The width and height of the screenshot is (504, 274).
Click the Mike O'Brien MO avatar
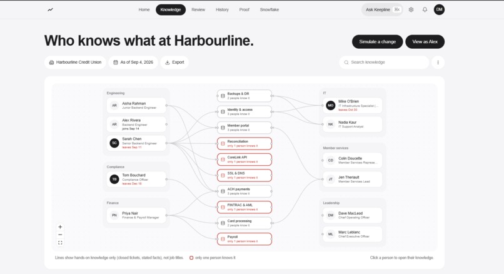click(x=330, y=106)
